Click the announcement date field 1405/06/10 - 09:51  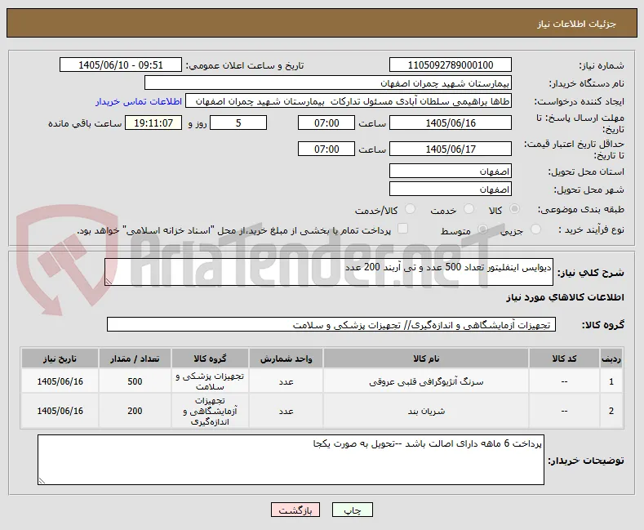[x=120, y=65]
